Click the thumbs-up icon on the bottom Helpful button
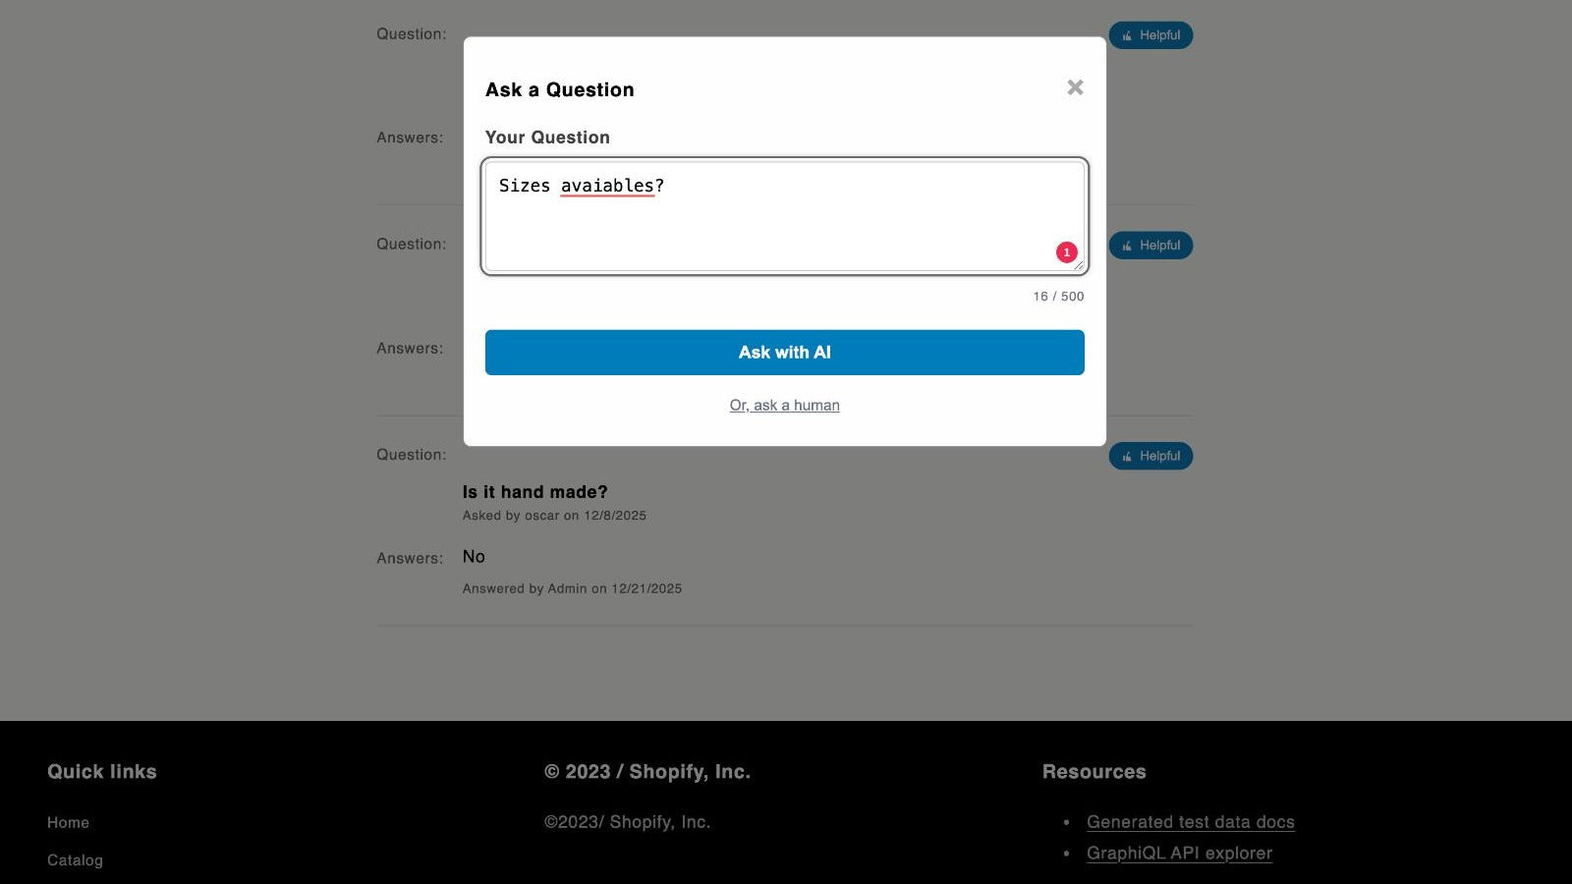Image resolution: width=1572 pixels, height=884 pixels. (1127, 456)
